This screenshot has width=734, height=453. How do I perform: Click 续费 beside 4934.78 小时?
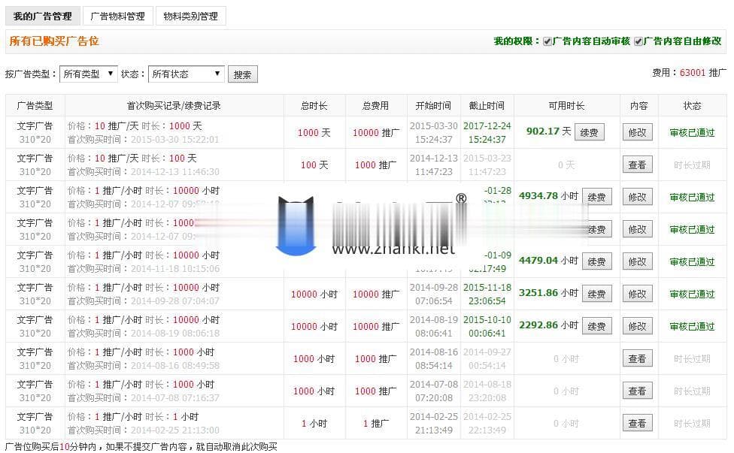(x=596, y=197)
